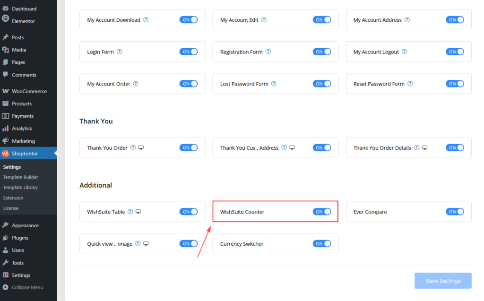Open Template Builder submenu item

point(21,177)
